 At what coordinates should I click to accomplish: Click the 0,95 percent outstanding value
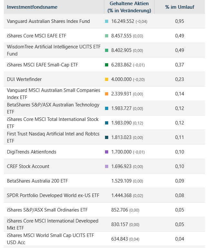(179, 21)
